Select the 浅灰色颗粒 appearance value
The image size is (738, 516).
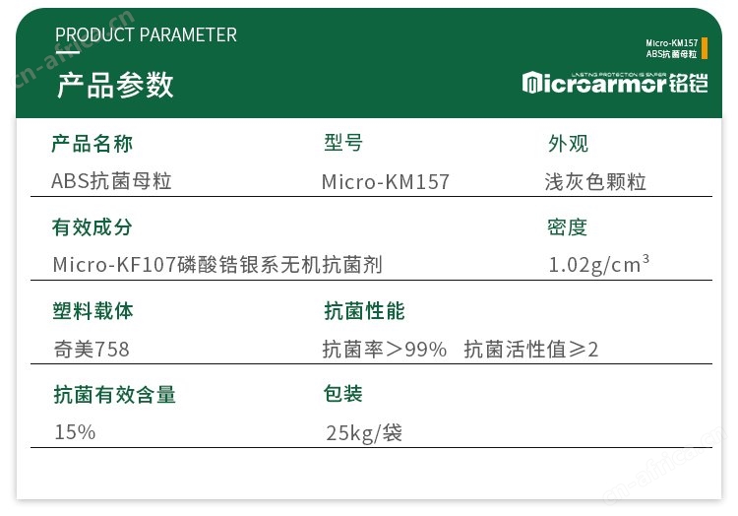click(595, 182)
